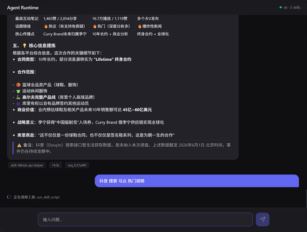This screenshot has height=232, width=307.
Task: Click the ok · 2 skills status text
Action: [292, 7]
